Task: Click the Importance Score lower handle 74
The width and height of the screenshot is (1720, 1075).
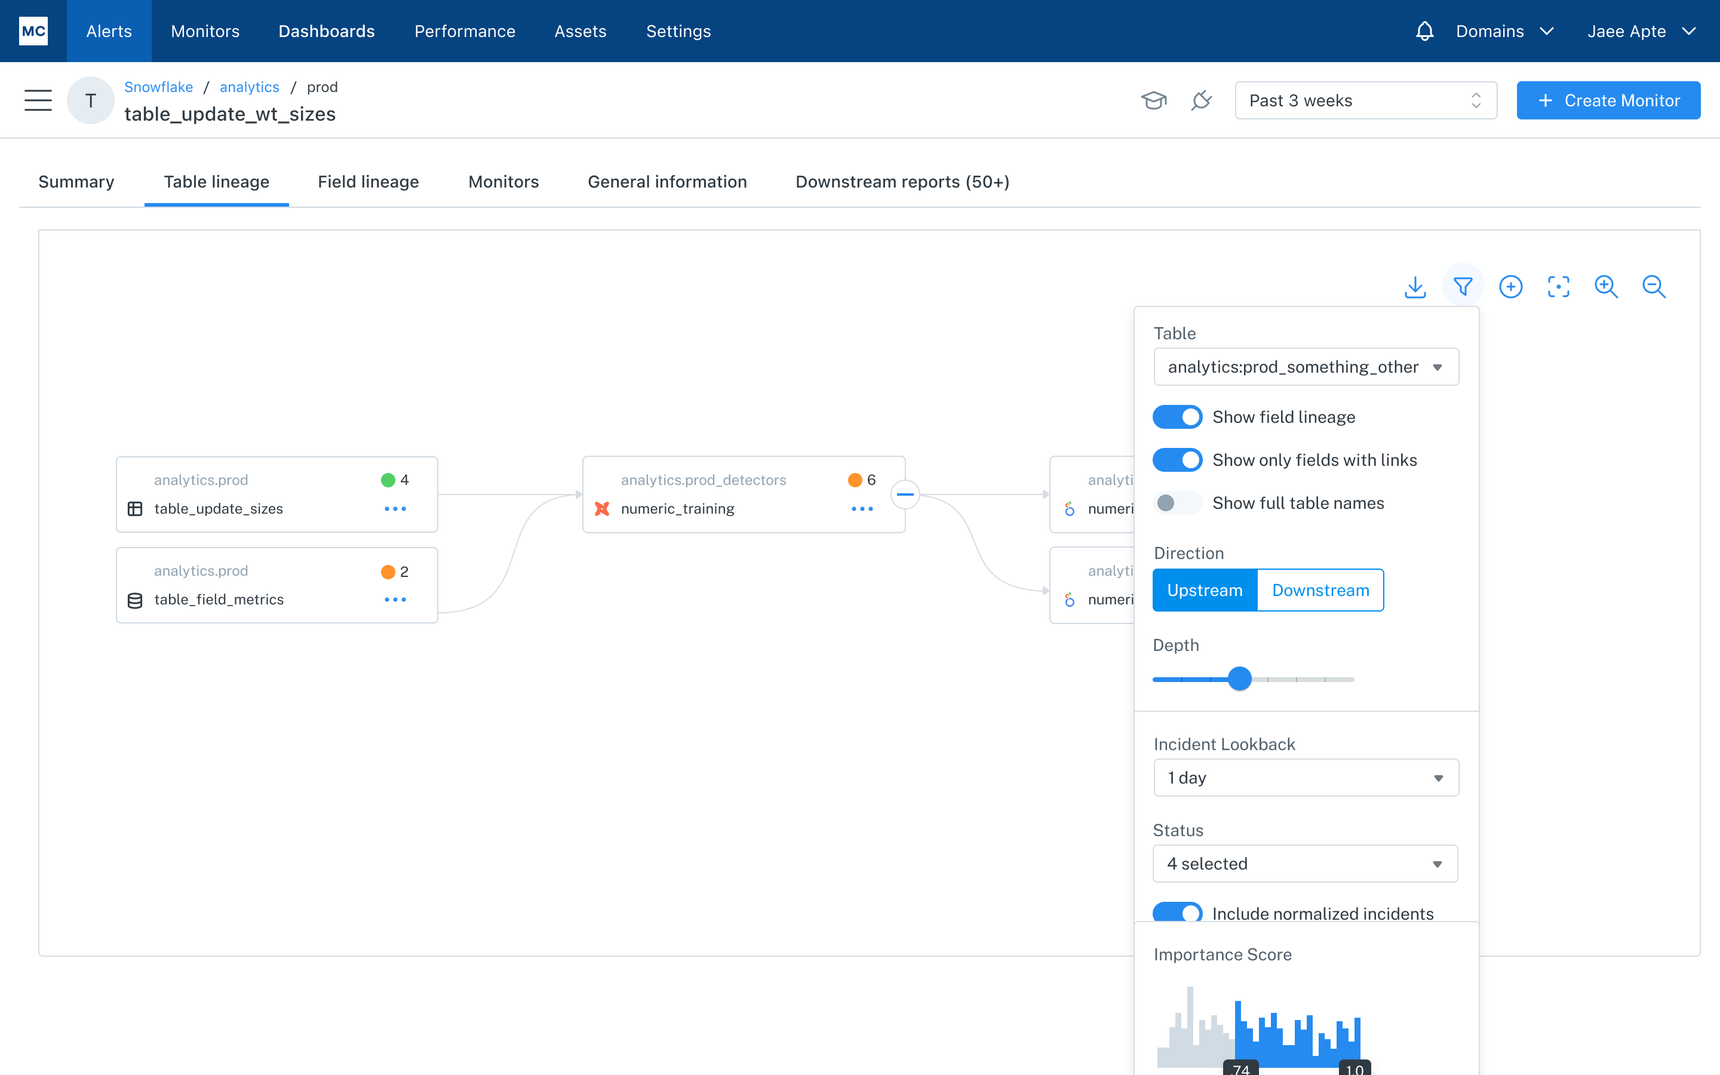Action: (x=1240, y=1068)
